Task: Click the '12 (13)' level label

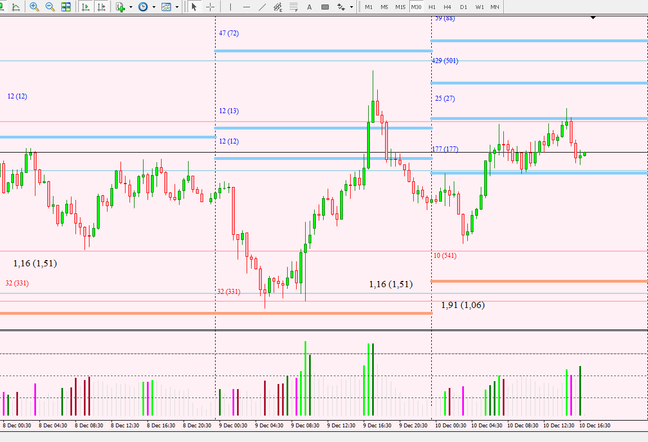Action: (x=229, y=111)
